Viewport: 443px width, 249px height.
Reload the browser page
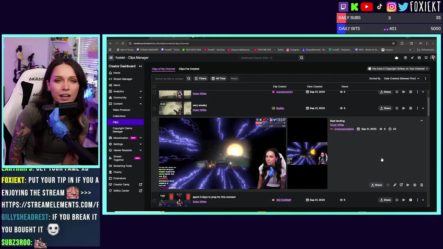[123, 44]
